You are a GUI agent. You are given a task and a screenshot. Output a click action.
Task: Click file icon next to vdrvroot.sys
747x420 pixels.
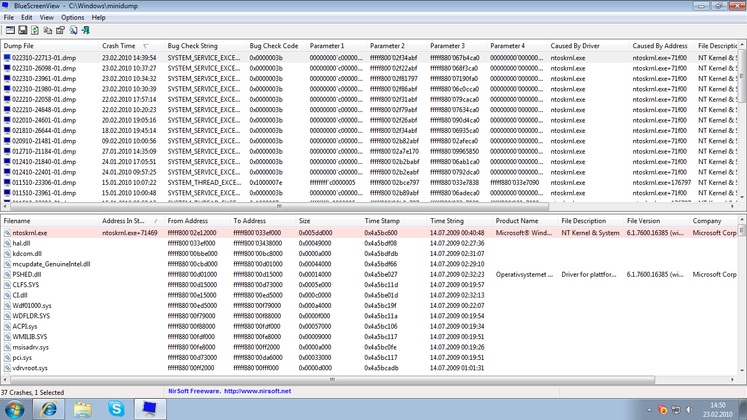tap(7, 367)
